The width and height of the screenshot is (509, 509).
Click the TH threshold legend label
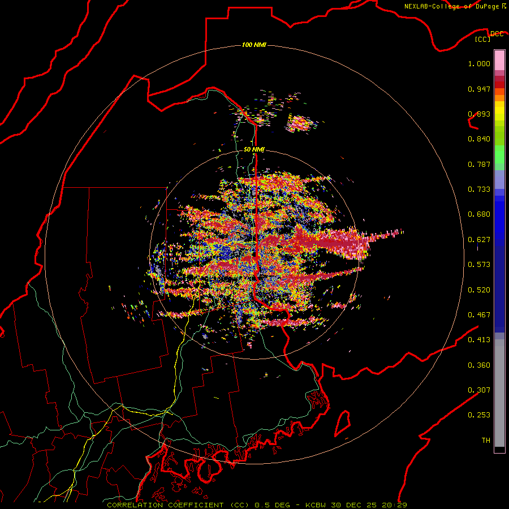(x=486, y=441)
